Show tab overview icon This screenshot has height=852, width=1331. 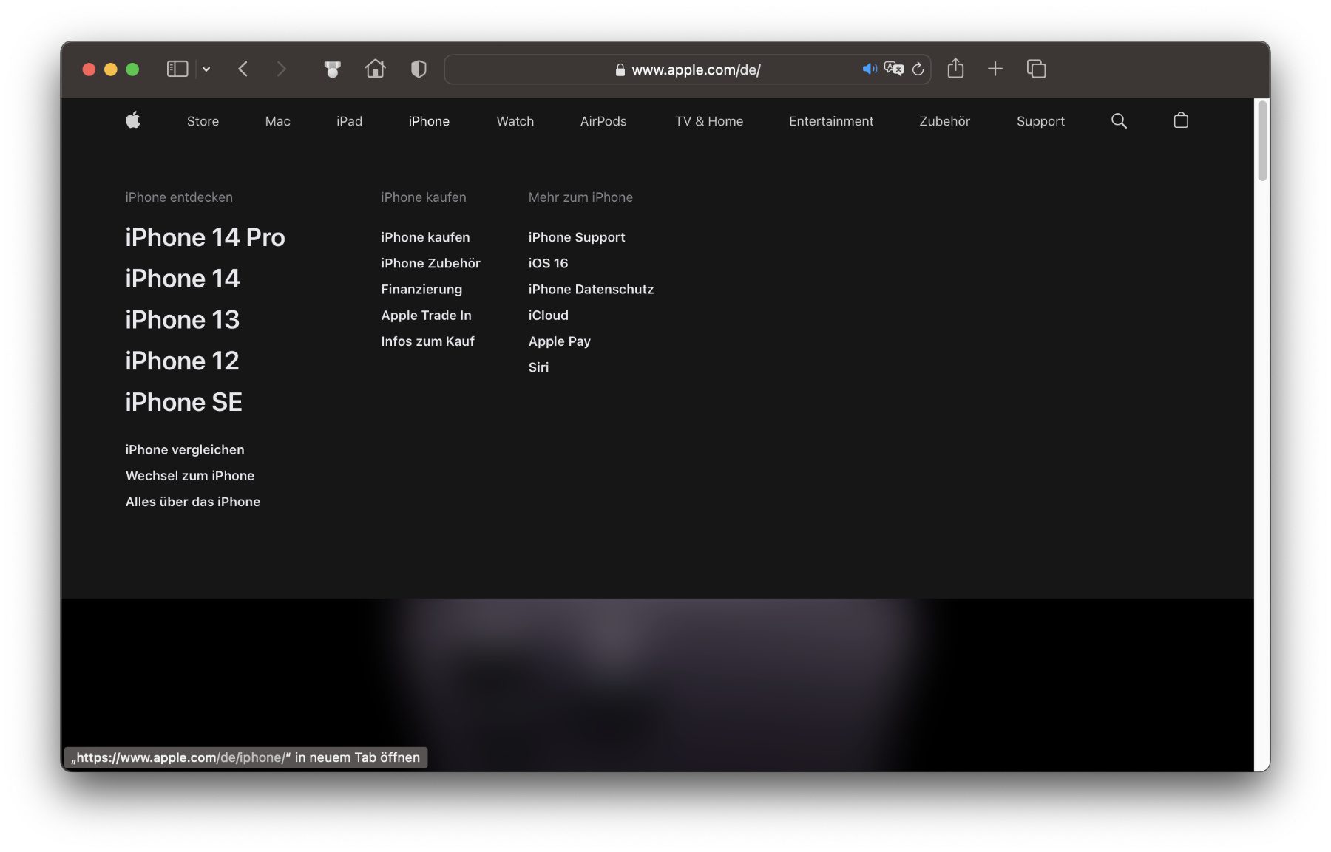click(x=1036, y=69)
